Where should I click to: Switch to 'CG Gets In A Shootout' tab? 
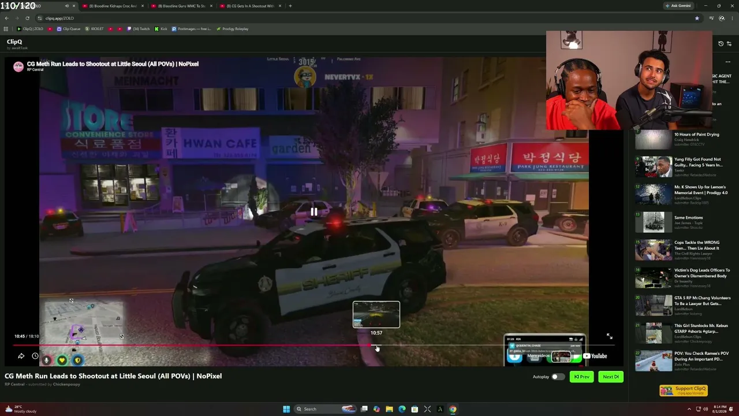pyautogui.click(x=250, y=6)
